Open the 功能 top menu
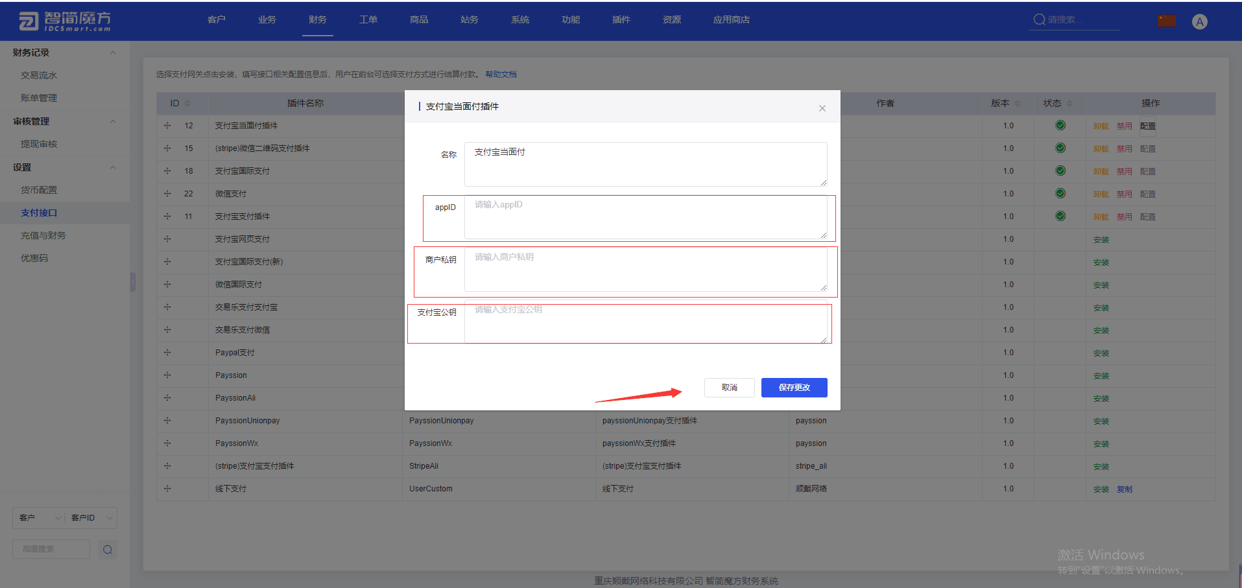Viewport: 1242px width, 588px height. (571, 19)
